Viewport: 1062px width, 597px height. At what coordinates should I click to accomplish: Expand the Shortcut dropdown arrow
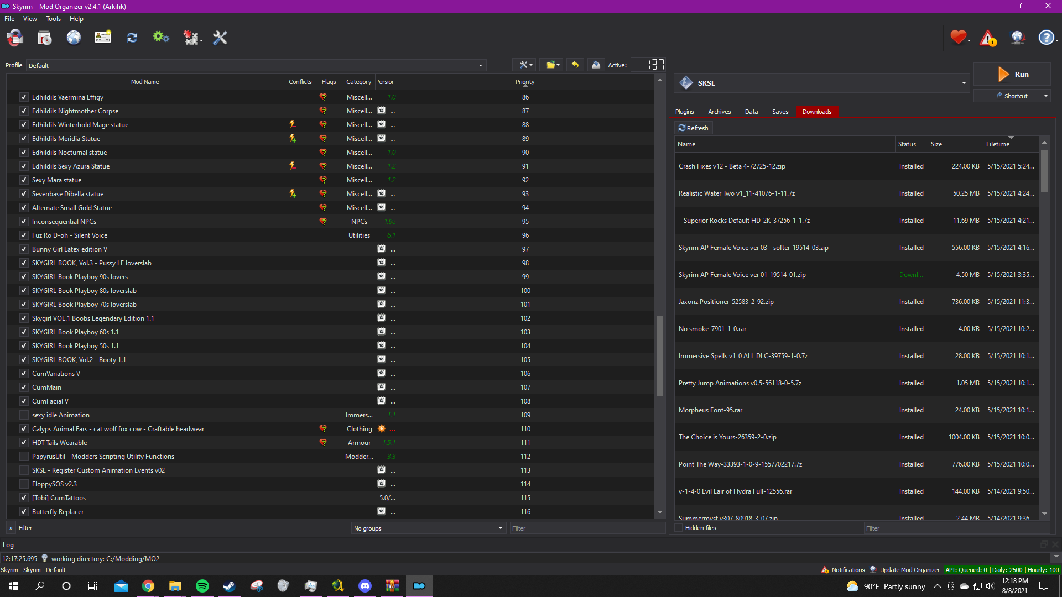(x=1045, y=96)
